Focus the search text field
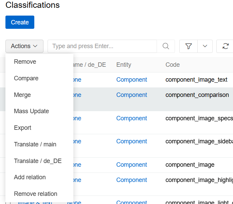The image size is (233, 204). 102,46
